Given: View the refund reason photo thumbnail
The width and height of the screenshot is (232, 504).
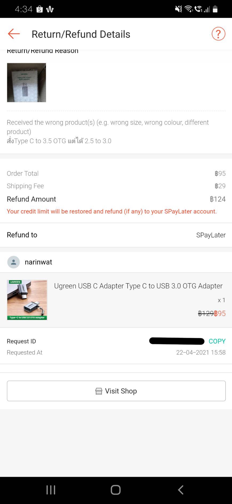Looking at the screenshot, I should 26,82.
